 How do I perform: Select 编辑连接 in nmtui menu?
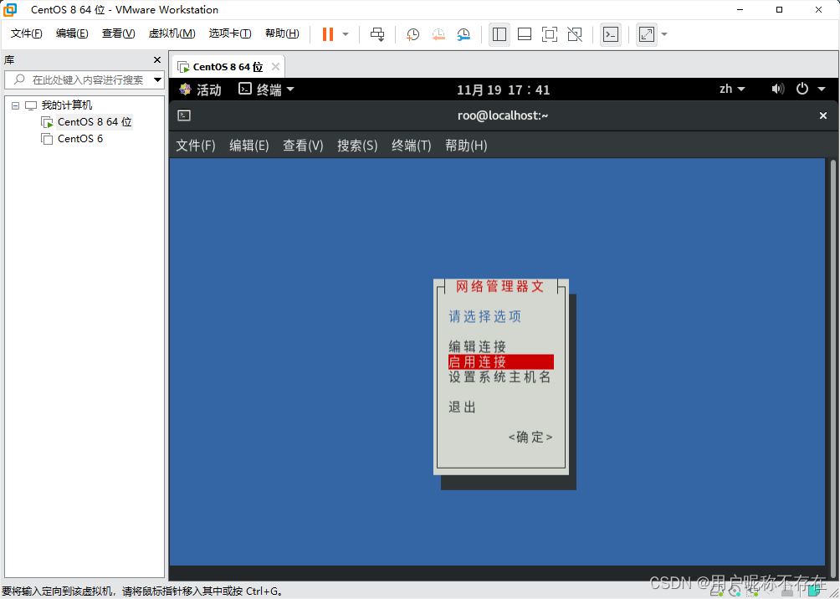pos(478,346)
